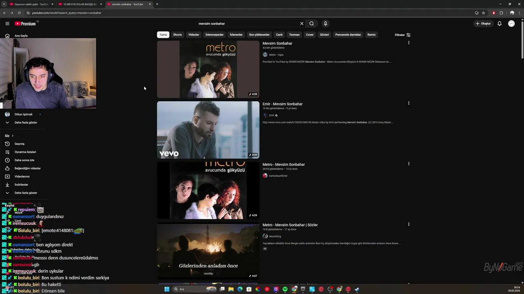Click the Oluştur create button

point(483,24)
